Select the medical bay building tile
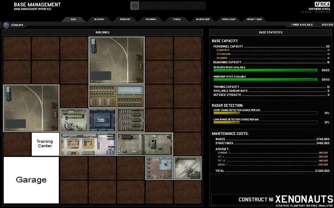This screenshot has width=334, height=208. 159,168
